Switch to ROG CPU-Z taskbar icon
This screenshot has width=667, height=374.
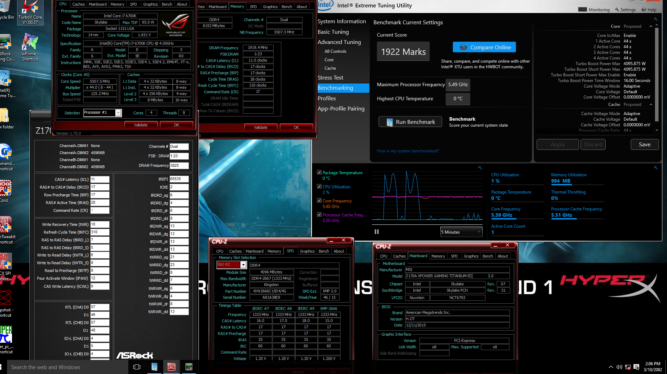click(x=171, y=367)
